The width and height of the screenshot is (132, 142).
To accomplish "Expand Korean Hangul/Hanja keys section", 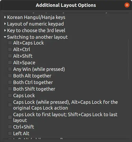I will 5,17.
